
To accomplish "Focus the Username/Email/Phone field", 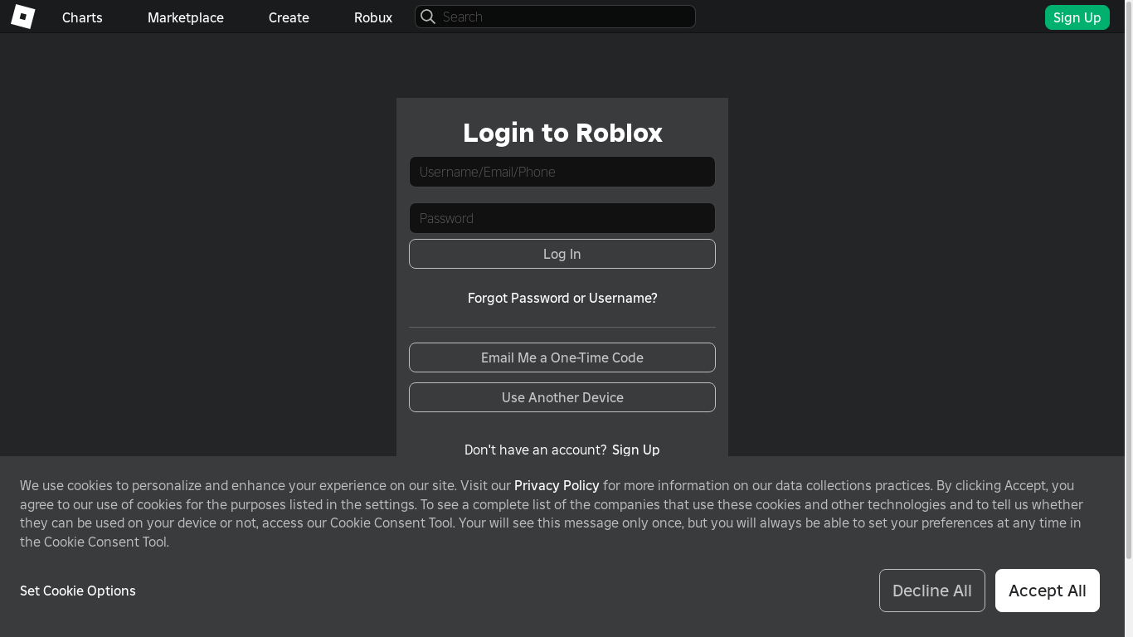I will (x=562, y=172).
